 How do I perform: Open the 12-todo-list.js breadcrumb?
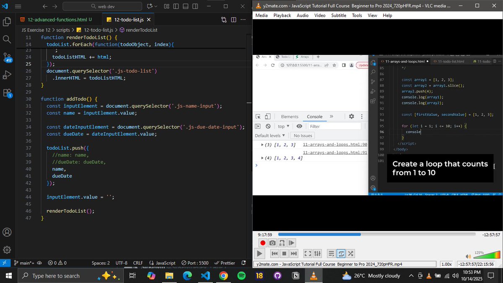(x=96, y=30)
